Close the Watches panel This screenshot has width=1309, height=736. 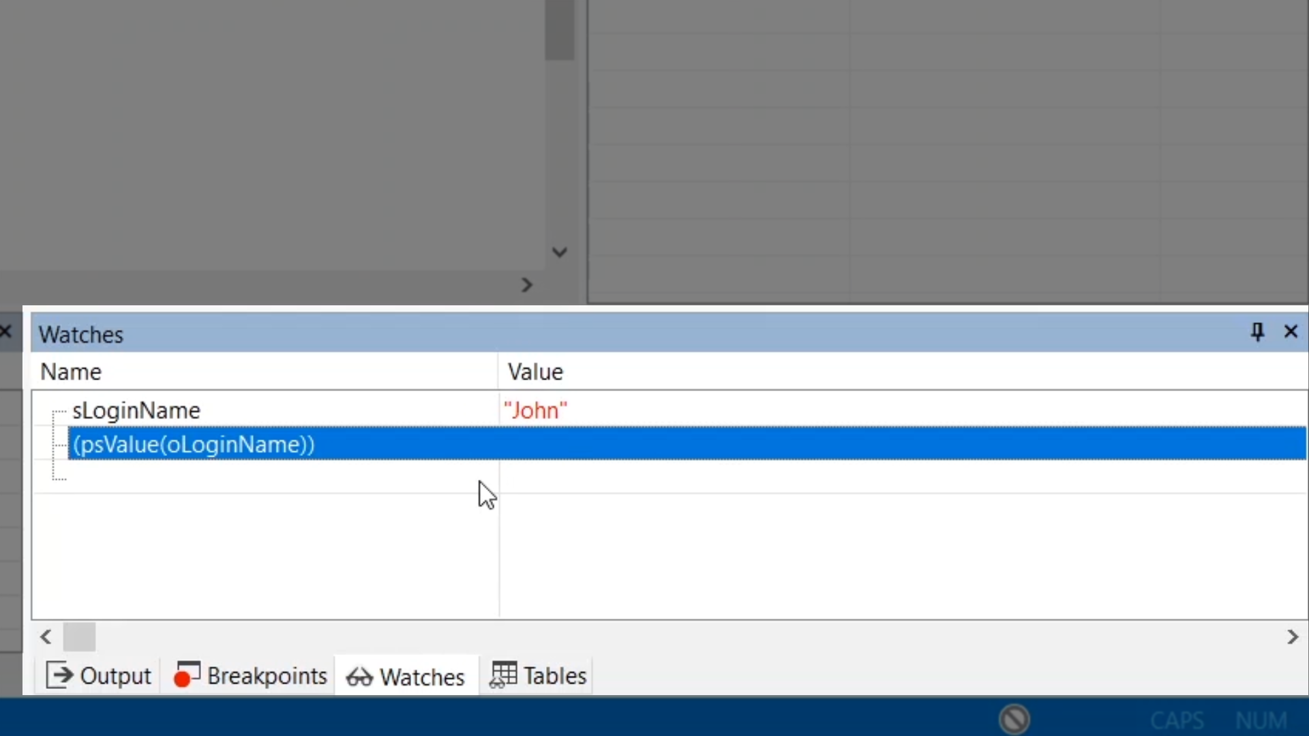click(x=1291, y=332)
